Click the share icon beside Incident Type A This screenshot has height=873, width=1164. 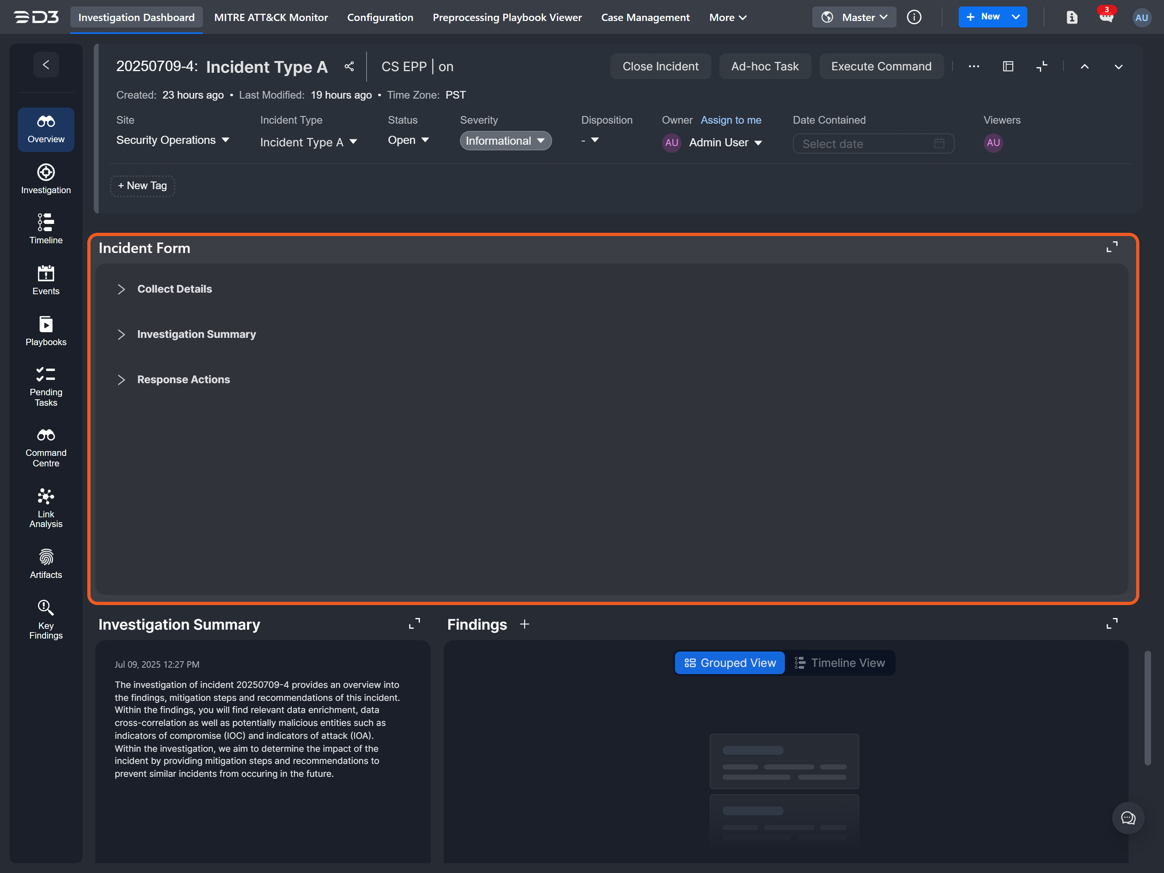[349, 66]
